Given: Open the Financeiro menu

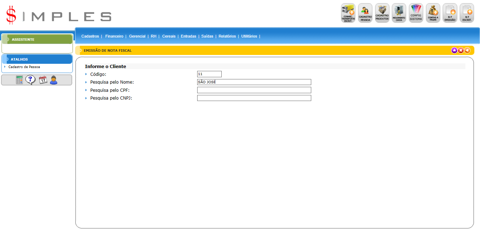Looking at the screenshot, I should pos(114,36).
